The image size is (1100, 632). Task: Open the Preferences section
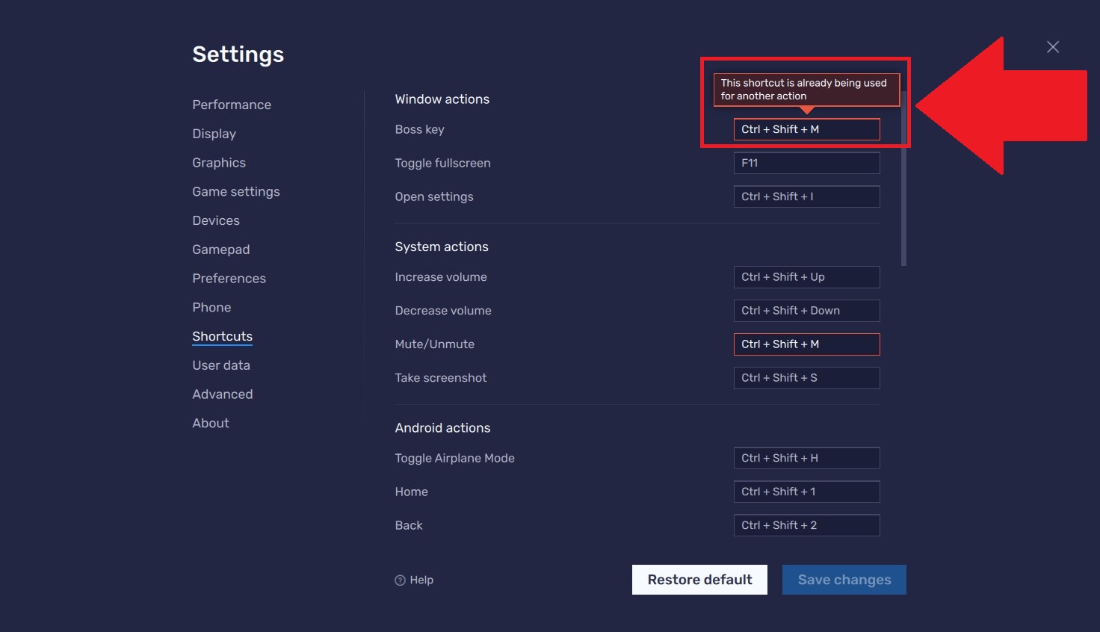[229, 278]
